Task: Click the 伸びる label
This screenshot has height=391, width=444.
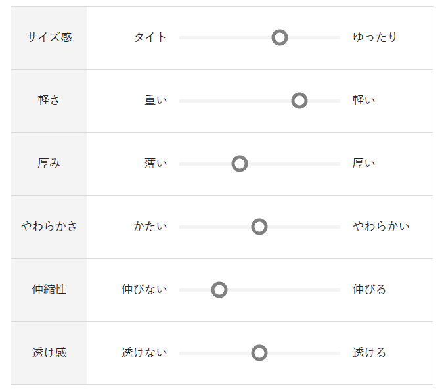Action: pos(370,290)
